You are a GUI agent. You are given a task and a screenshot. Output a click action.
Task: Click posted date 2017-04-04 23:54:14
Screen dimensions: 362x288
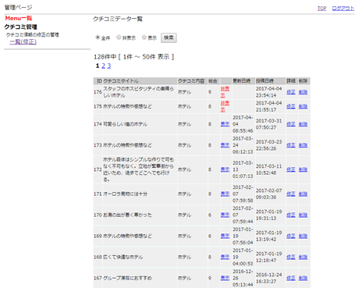[x=269, y=92]
